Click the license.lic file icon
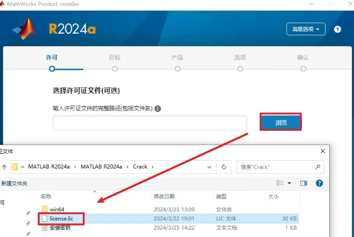The width and height of the screenshot is (354, 237). [45, 219]
